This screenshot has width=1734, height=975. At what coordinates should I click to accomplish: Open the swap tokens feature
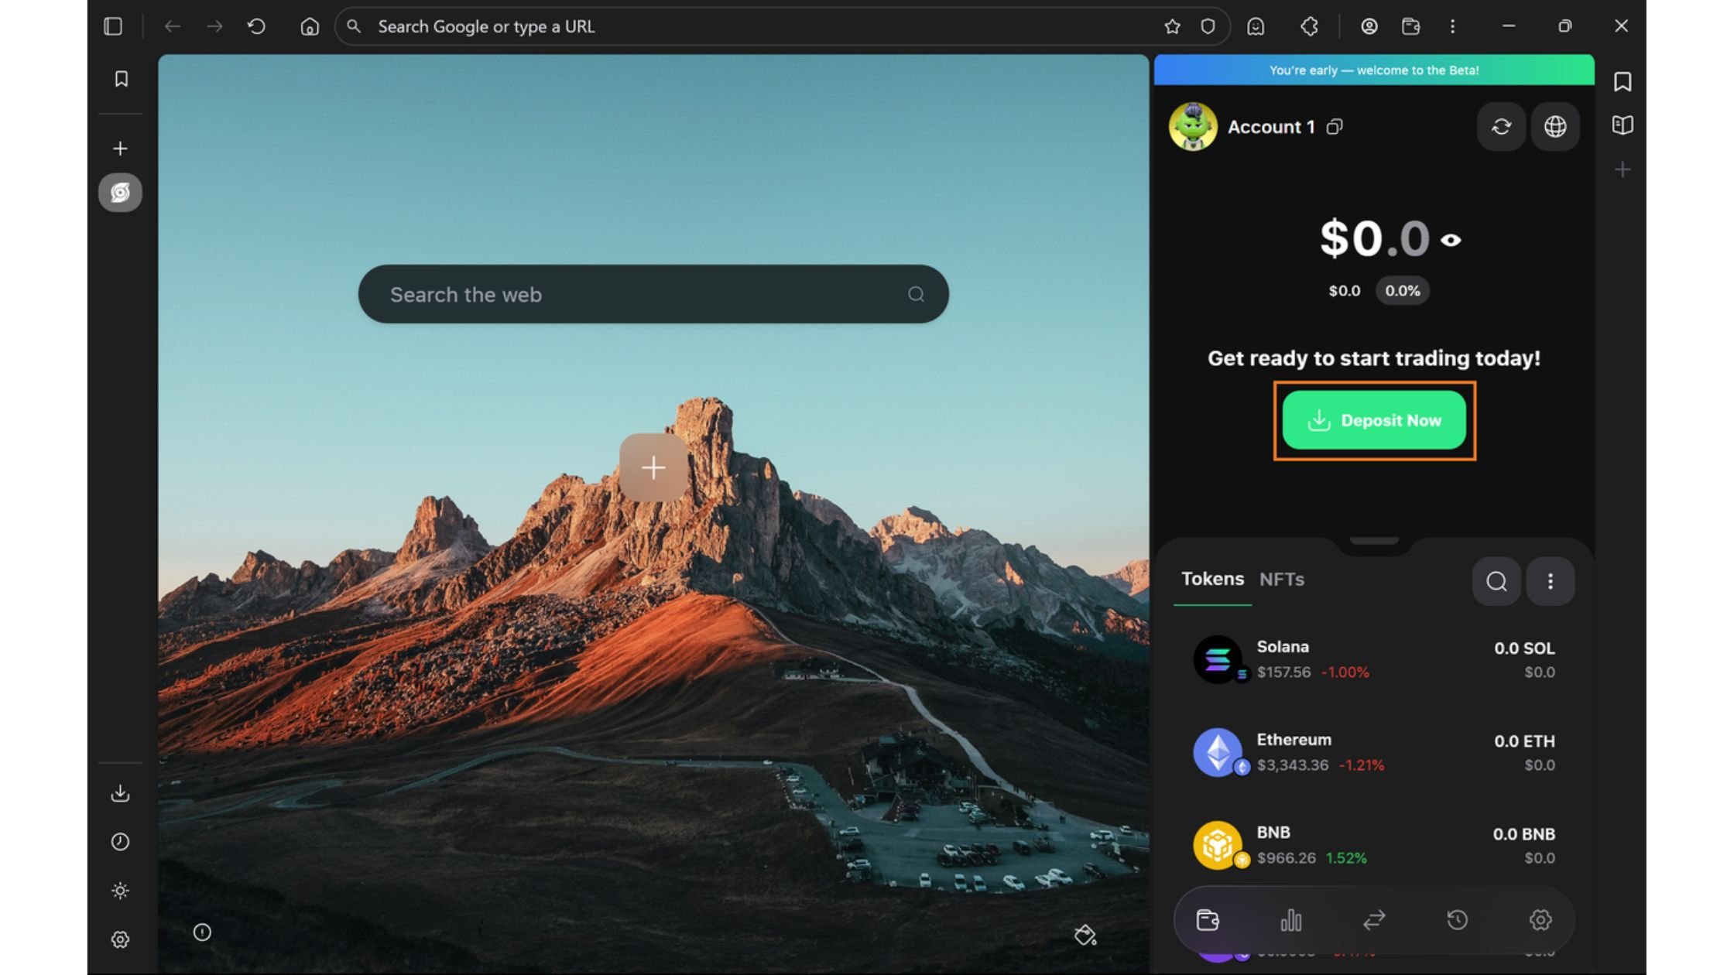(1374, 920)
